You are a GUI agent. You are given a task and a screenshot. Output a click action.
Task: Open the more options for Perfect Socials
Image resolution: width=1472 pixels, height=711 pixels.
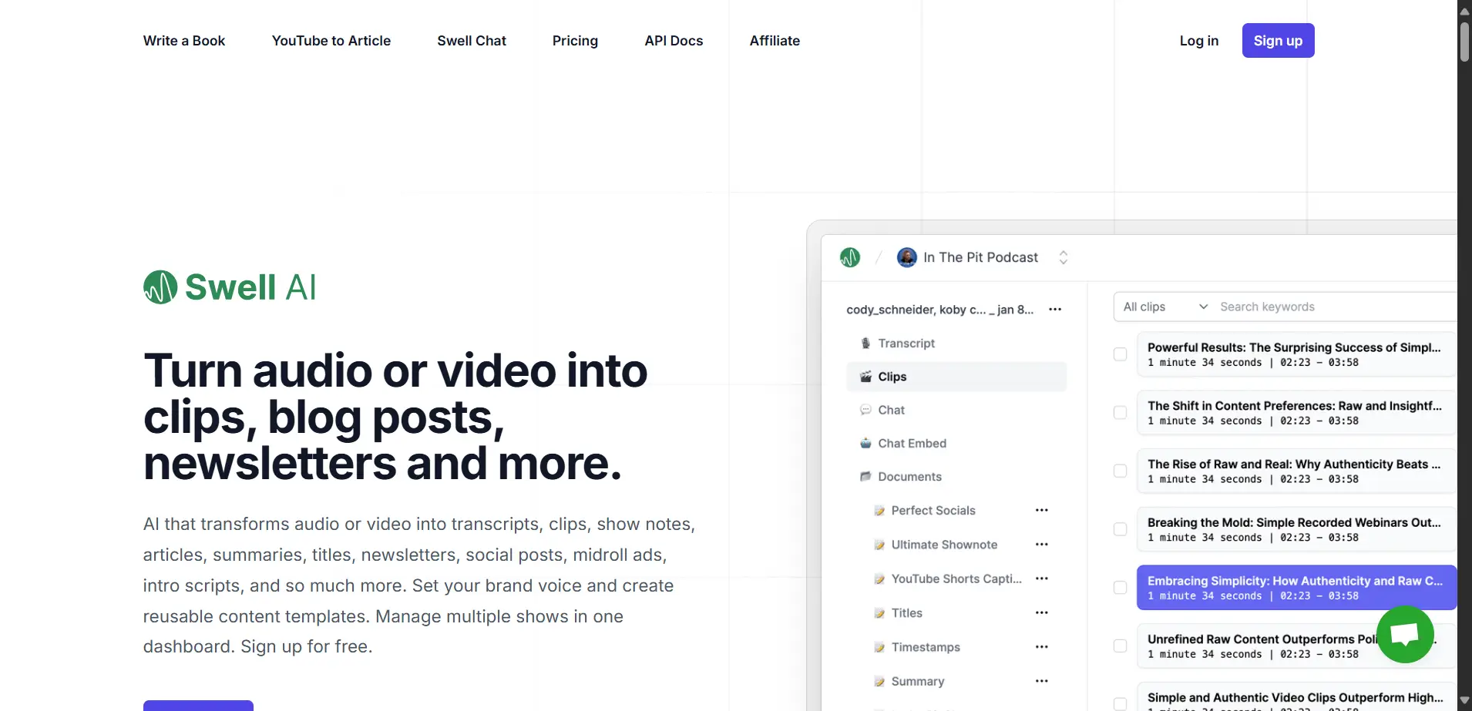point(1041,510)
